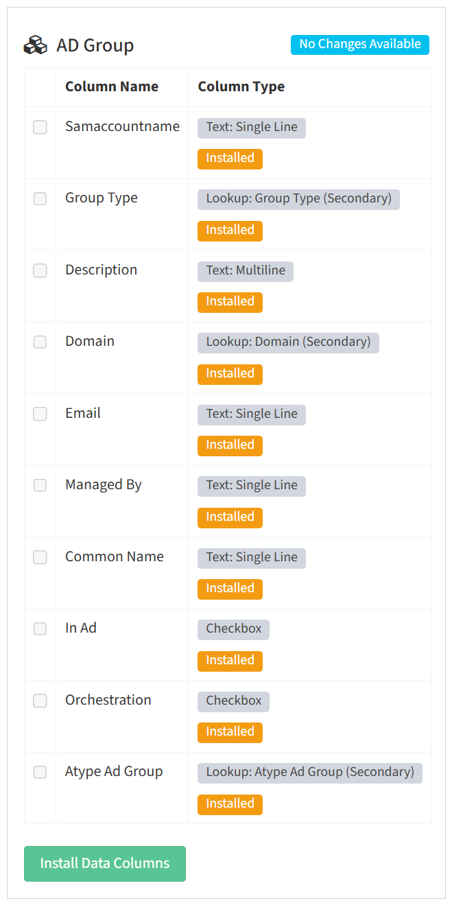The width and height of the screenshot is (452, 905).
Task: Tick the Group Type row checkbox
Action: pyautogui.click(x=40, y=198)
